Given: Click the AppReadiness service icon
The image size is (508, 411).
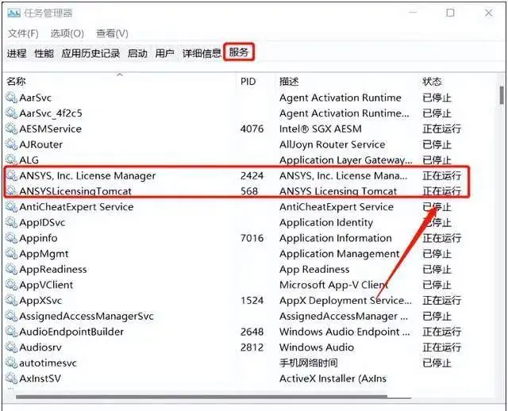Looking at the screenshot, I should tap(11, 269).
